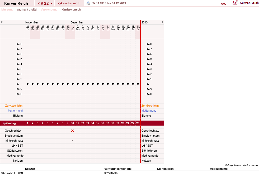This screenshot has height=179, width=259.
Task: Click the bottom Notizen column heading
Action: pyautogui.click(x=30, y=169)
